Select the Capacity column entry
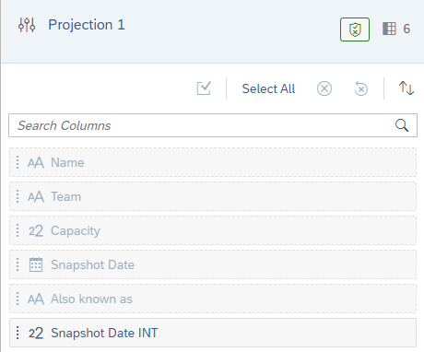The image size is (424, 352). [213, 230]
